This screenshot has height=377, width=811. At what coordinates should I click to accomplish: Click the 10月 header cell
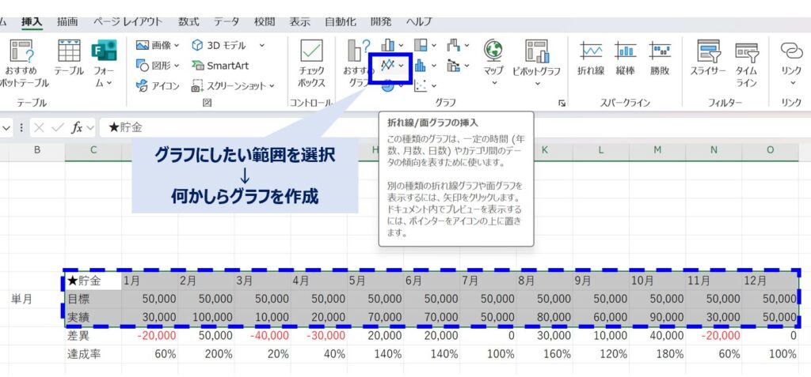tap(657, 281)
